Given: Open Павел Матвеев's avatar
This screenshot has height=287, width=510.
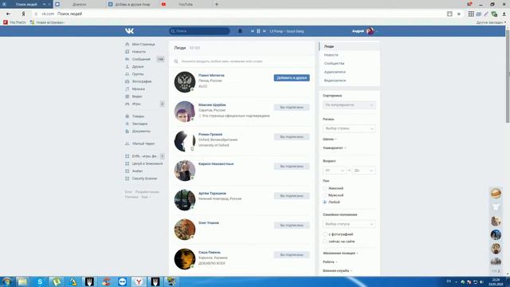Looking at the screenshot, I should point(184,82).
